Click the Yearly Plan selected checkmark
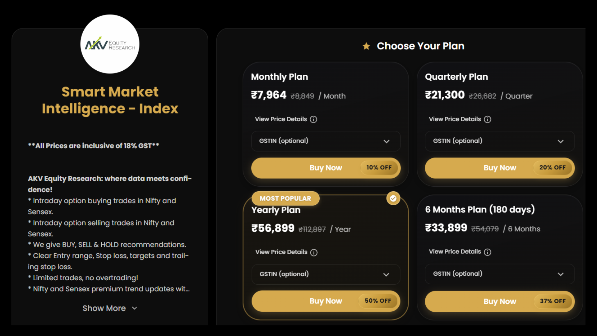This screenshot has width=597, height=336. pos(393,198)
